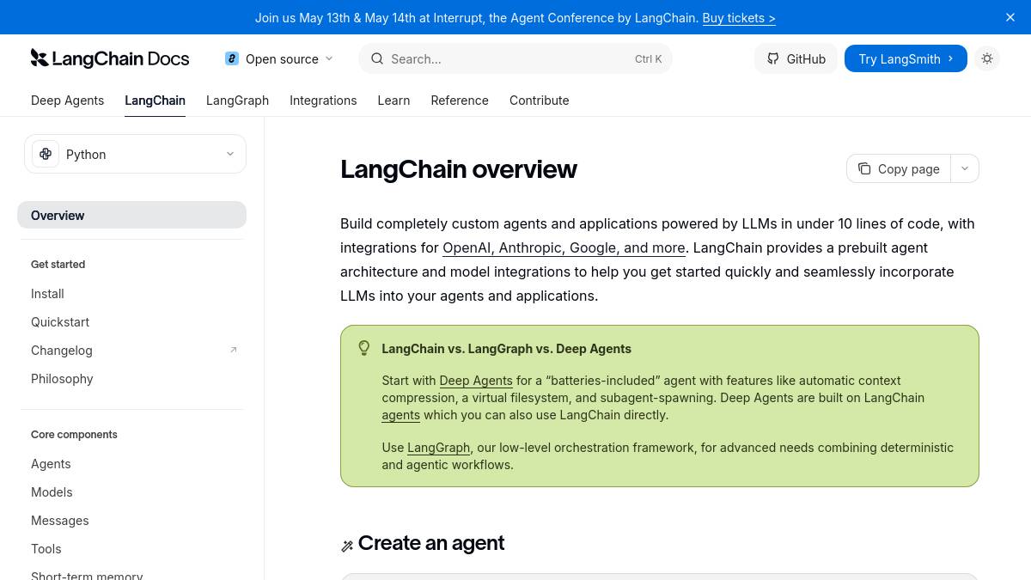Open the Buy tickets link in the banner
The height and width of the screenshot is (580, 1031).
pyautogui.click(x=739, y=17)
